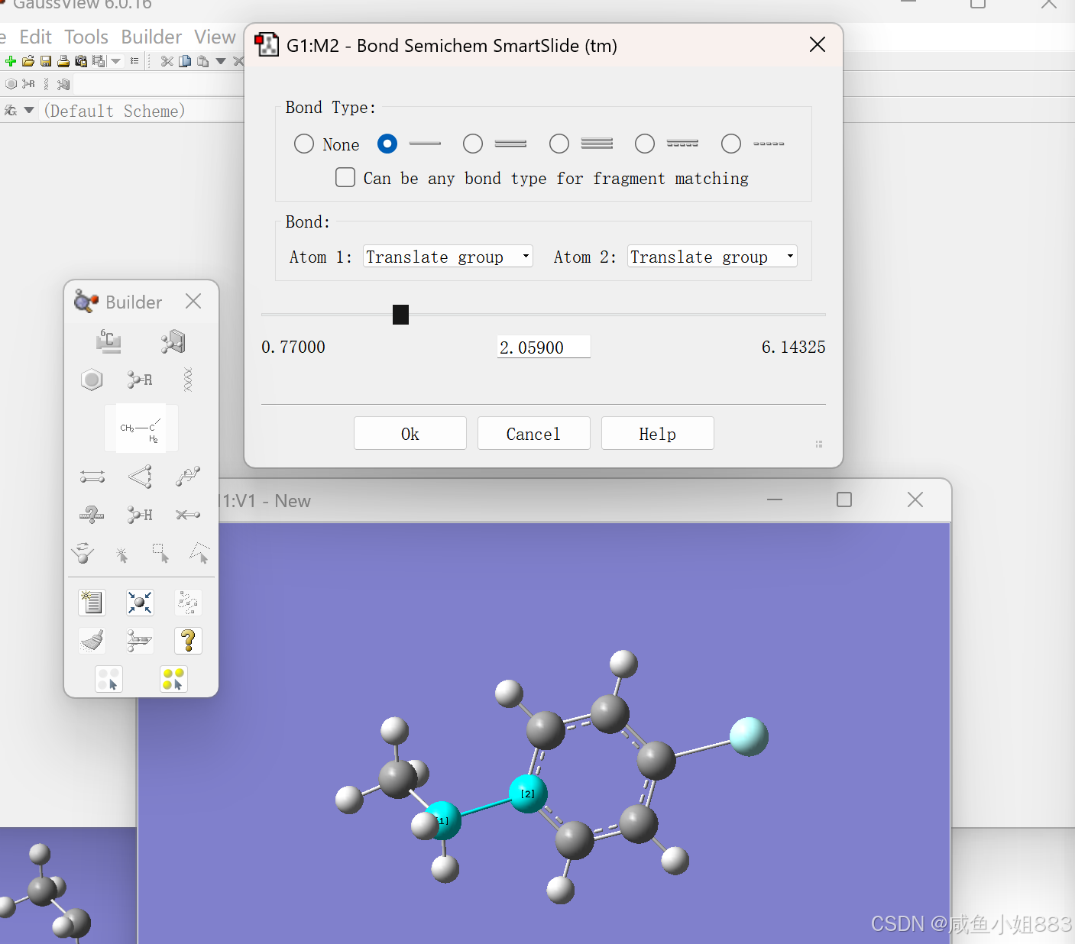
Task: Activate the Modify Angle tool
Action: pyautogui.click(x=140, y=477)
